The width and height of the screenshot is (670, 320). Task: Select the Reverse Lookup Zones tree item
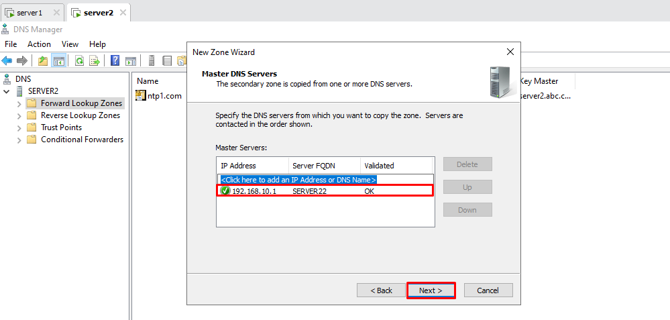[x=80, y=115]
